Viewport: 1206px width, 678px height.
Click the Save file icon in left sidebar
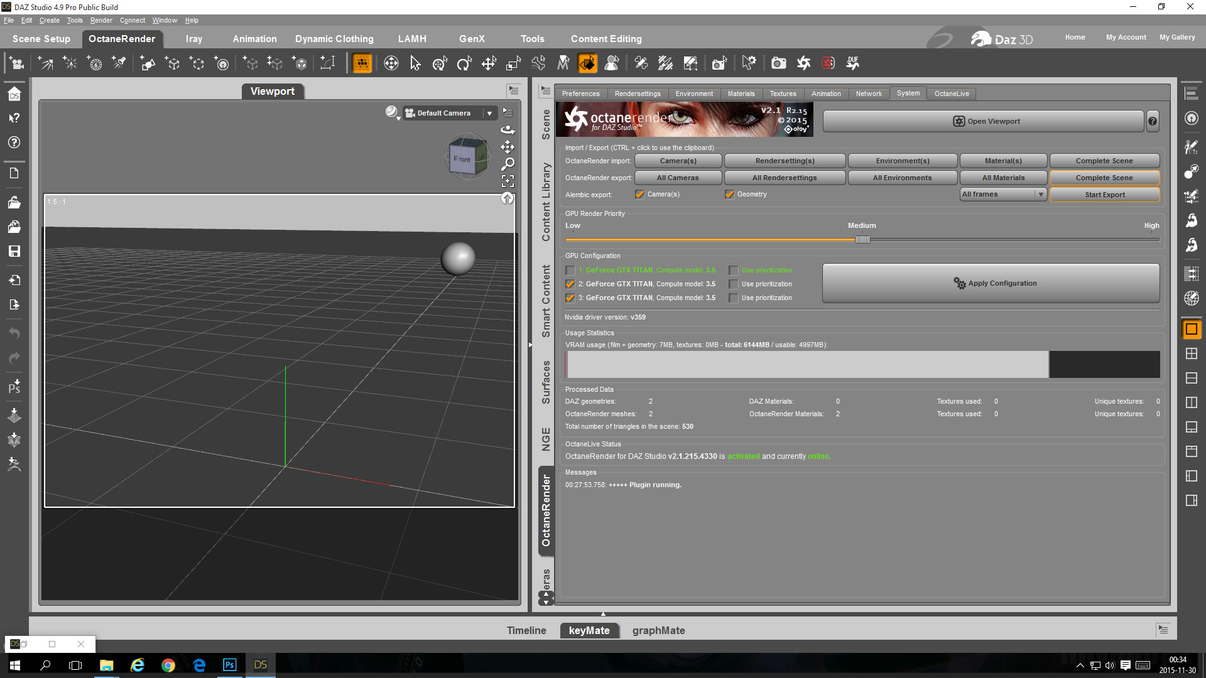14,251
